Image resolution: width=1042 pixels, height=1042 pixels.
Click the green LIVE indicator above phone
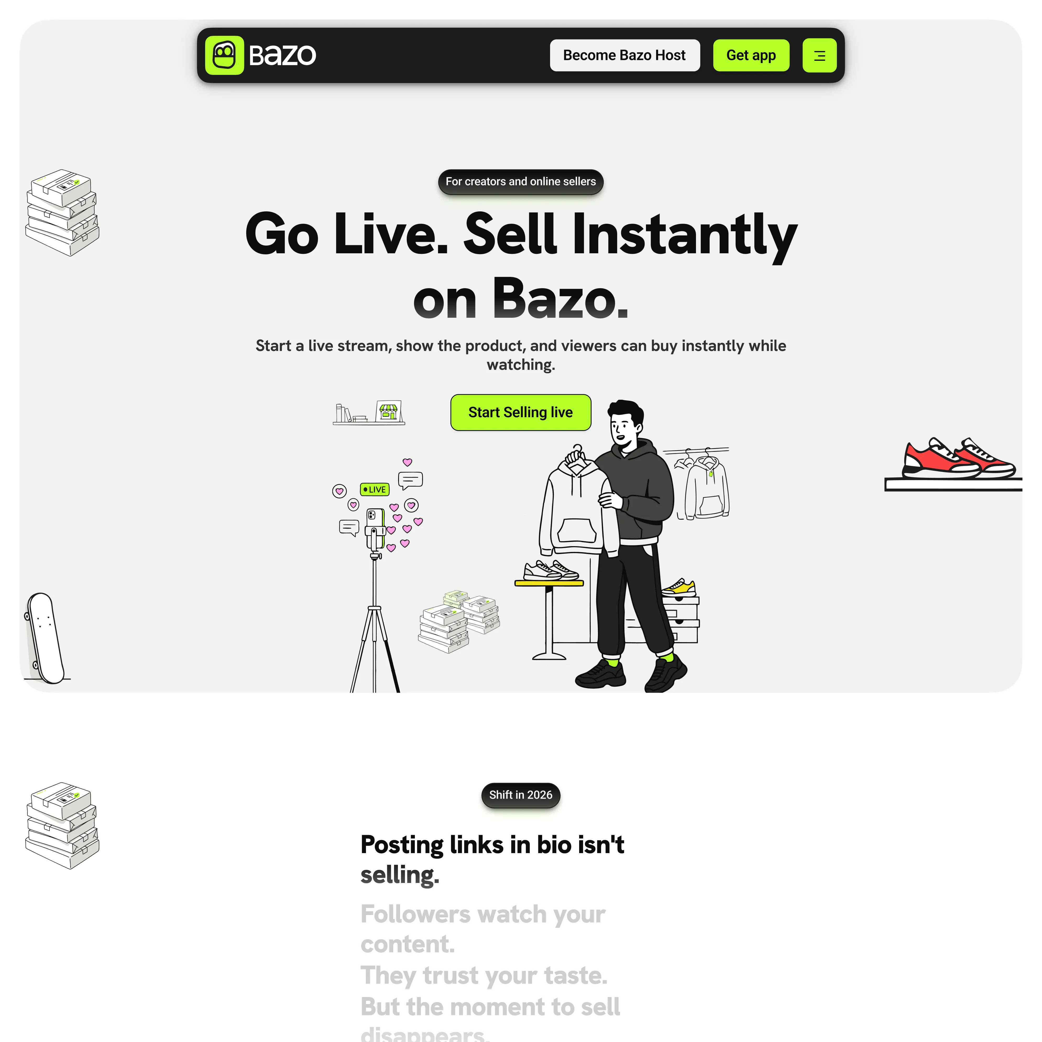[x=374, y=489]
